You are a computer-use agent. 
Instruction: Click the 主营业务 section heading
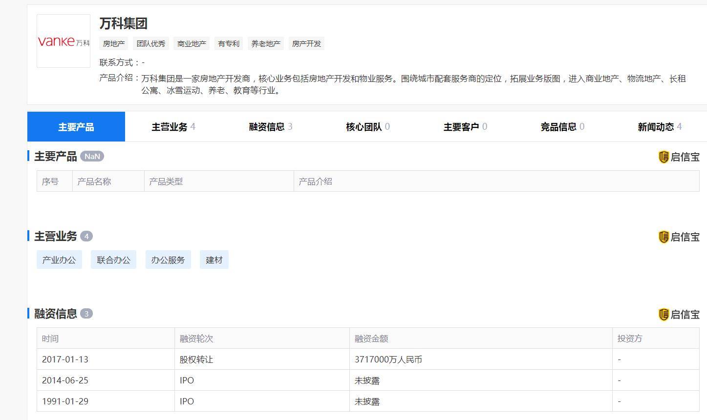coord(56,236)
